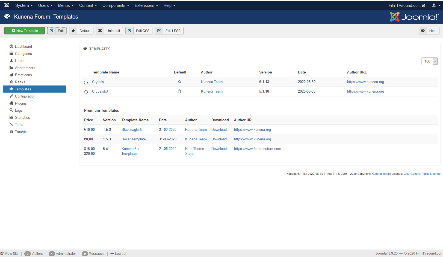Click the Dashboard sidebar icon
This screenshot has width=443, height=257.
click(x=11, y=46)
